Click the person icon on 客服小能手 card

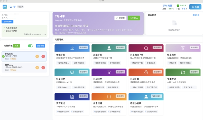point(146,97)
